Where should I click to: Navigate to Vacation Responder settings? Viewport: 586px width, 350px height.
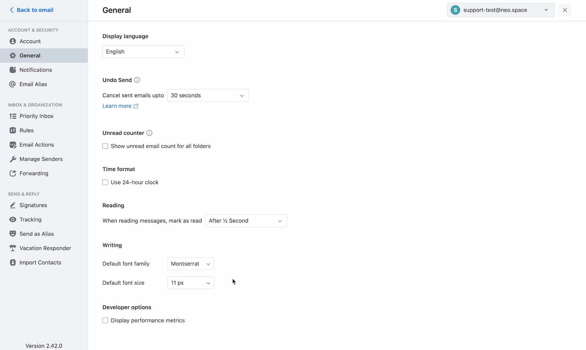click(x=44, y=248)
